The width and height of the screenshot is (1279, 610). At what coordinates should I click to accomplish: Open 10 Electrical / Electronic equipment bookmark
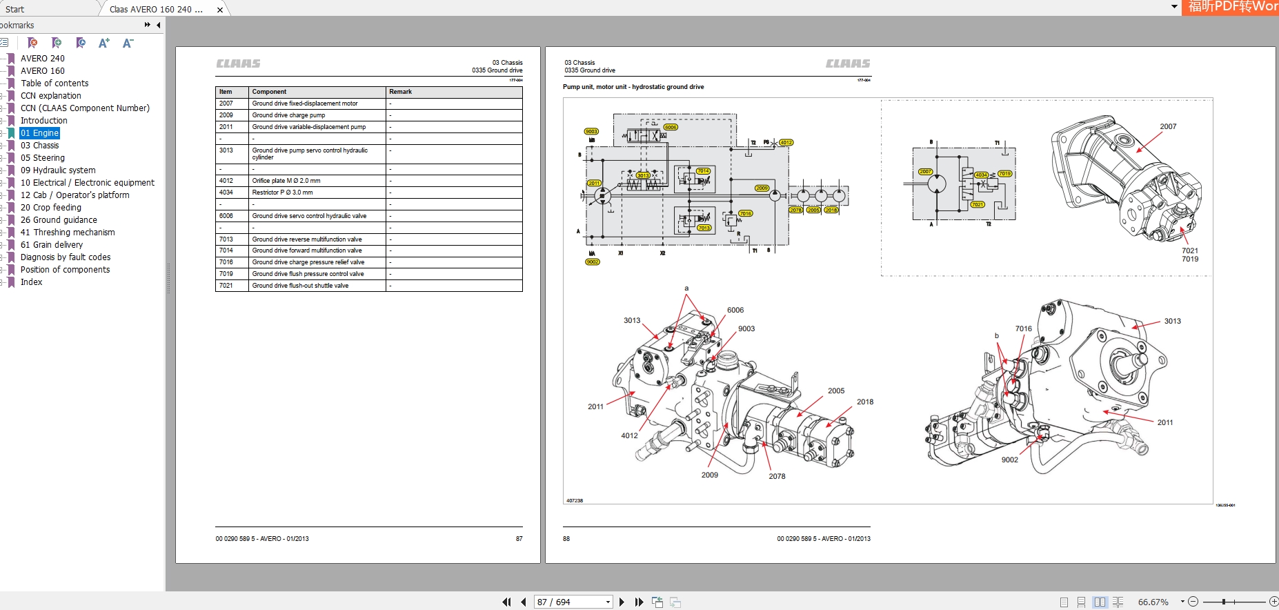(x=88, y=183)
